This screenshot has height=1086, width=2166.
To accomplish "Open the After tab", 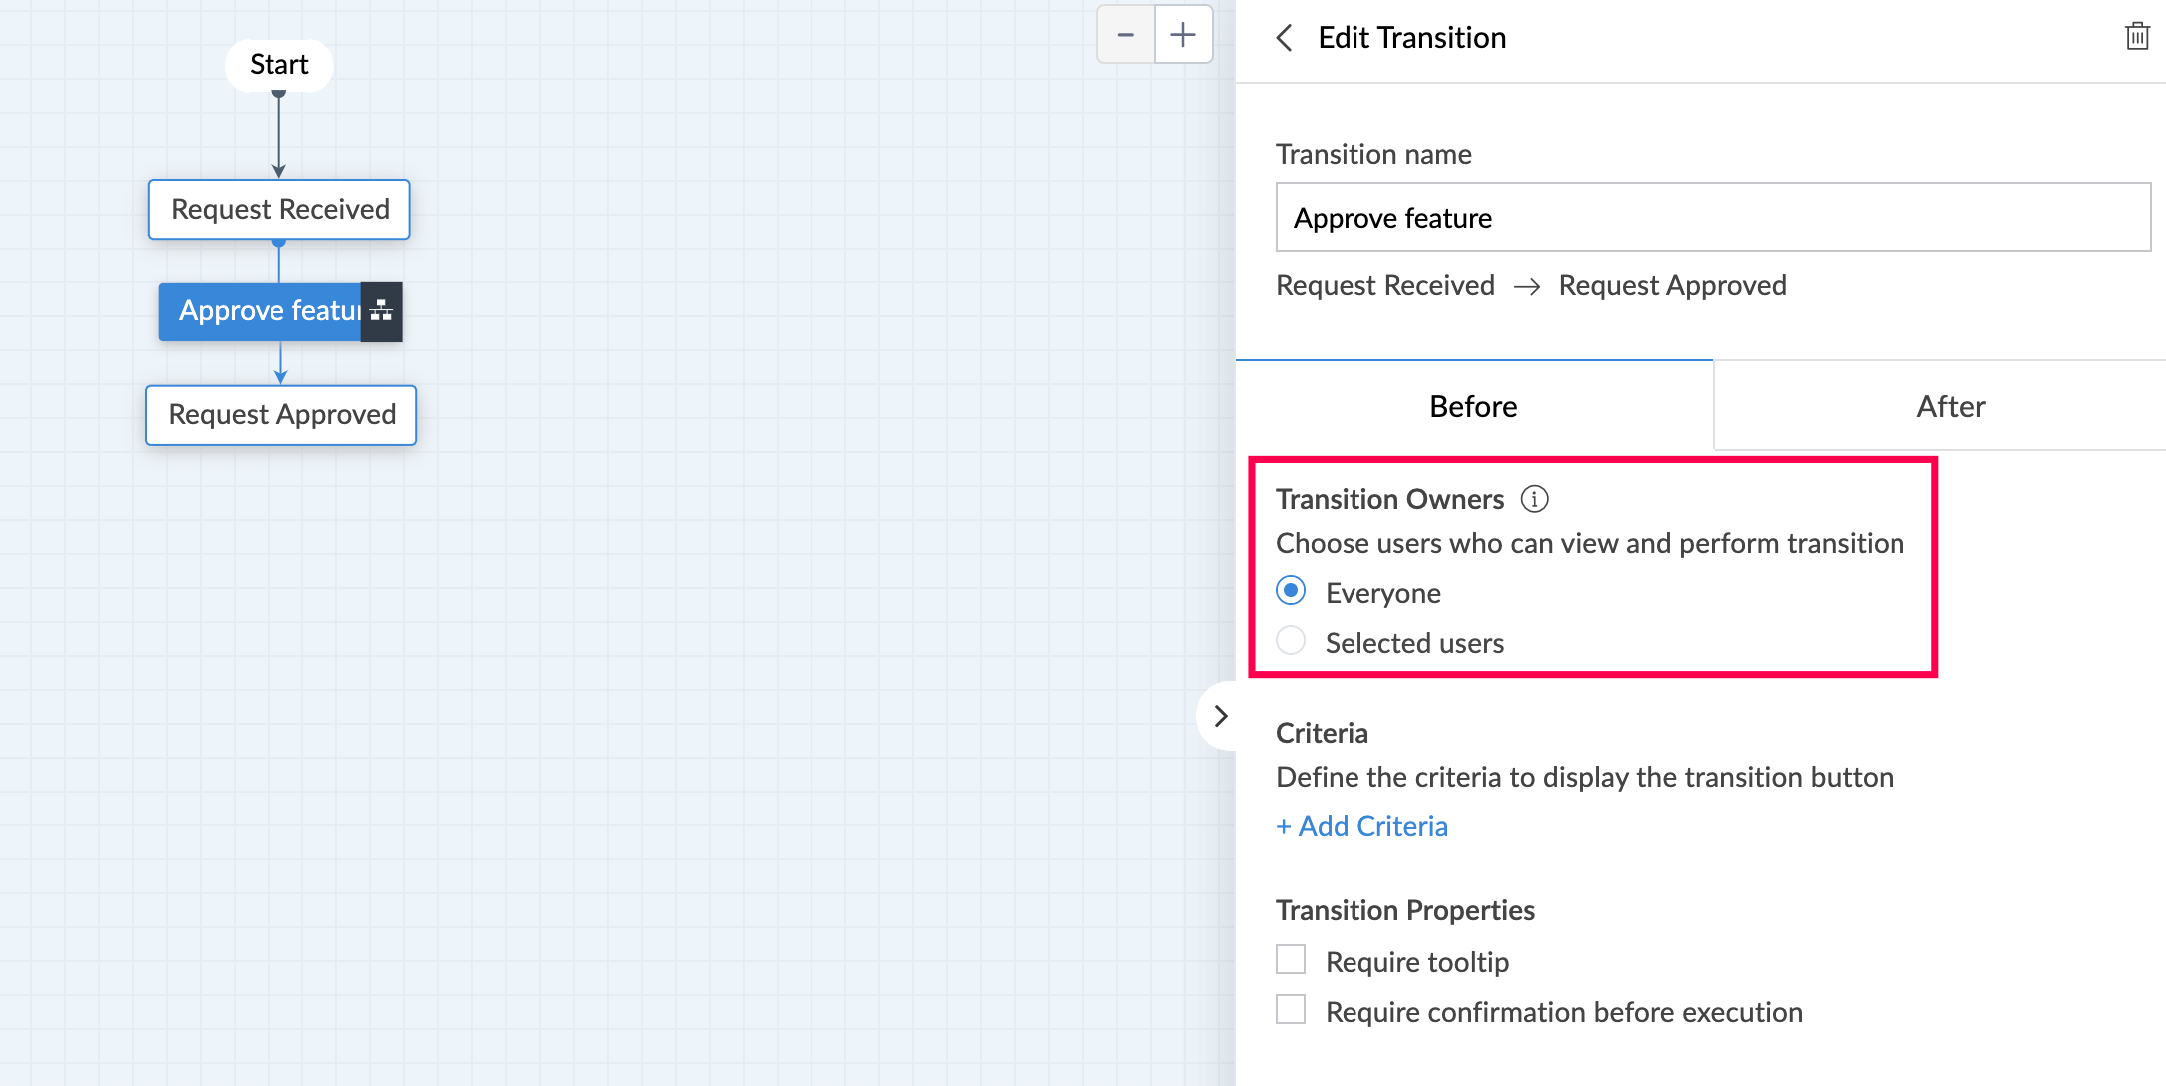I will pyautogui.click(x=1950, y=406).
